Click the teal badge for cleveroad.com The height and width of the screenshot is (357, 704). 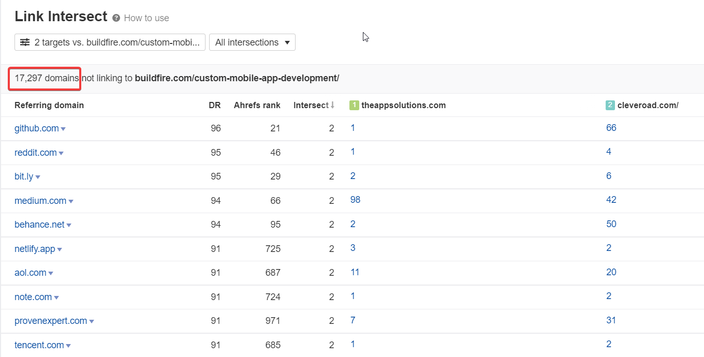[x=610, y=105]
